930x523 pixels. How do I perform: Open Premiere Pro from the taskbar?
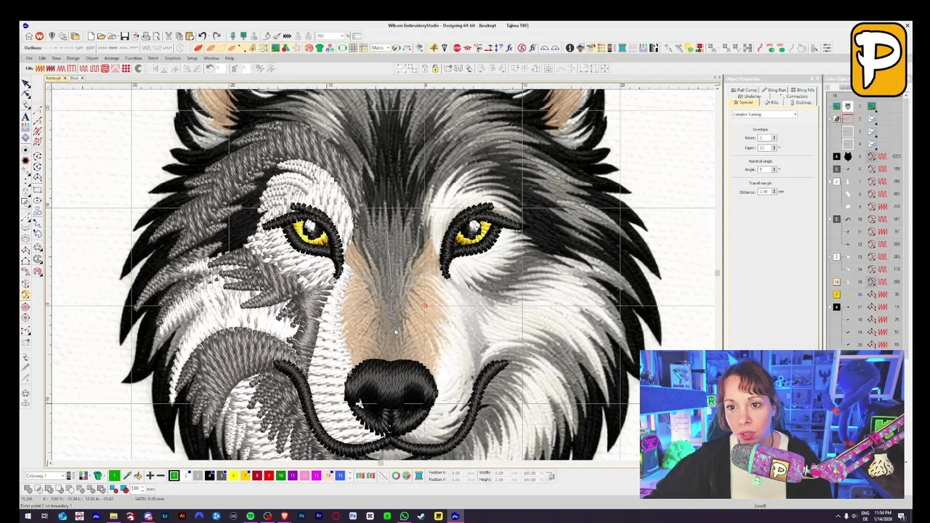pos(318,516)
